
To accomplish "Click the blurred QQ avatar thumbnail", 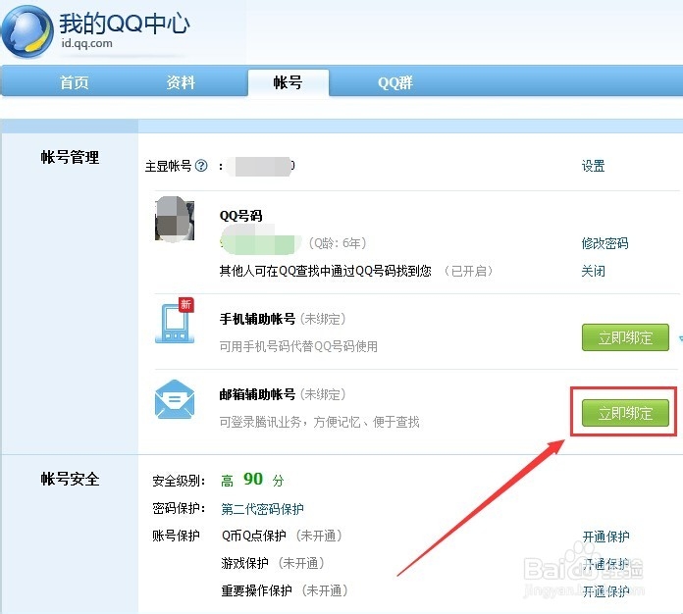I will [175, 219].
